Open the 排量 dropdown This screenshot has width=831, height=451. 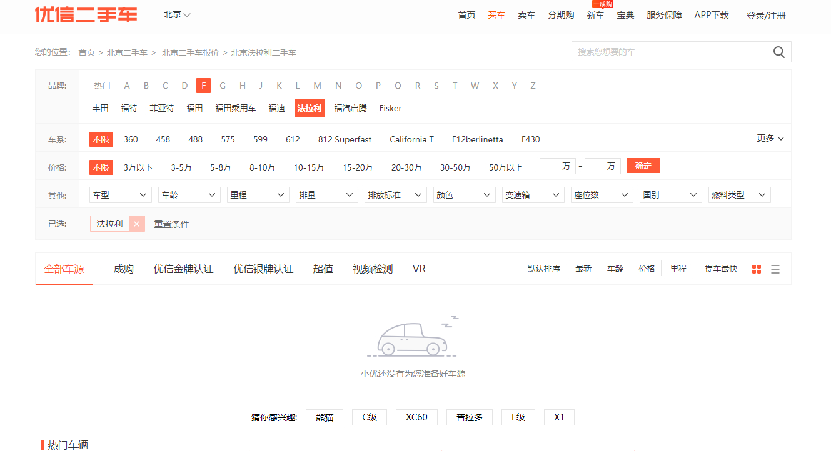327,195
